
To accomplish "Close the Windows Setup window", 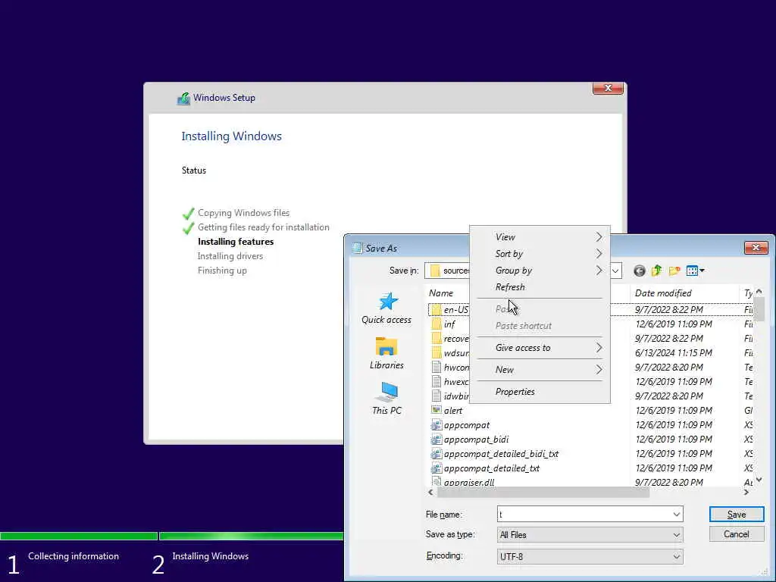I will pos(608,88).
